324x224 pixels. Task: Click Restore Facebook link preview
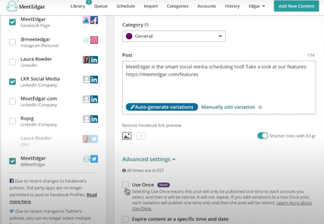click(x=152, y=125)
